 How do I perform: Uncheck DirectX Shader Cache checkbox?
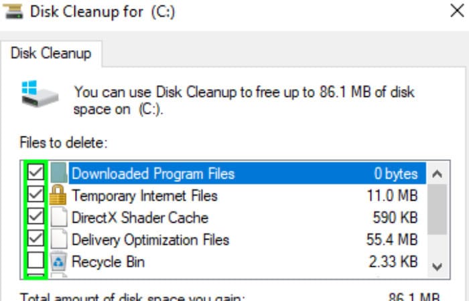pyautogui.click(x=36, y=217)
